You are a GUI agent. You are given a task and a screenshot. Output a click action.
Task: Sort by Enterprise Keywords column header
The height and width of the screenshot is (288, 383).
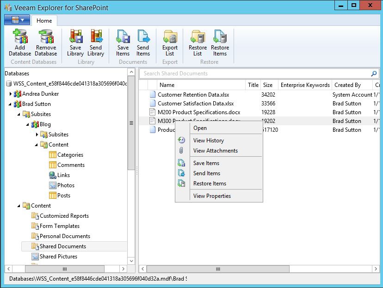coord(305,85)
